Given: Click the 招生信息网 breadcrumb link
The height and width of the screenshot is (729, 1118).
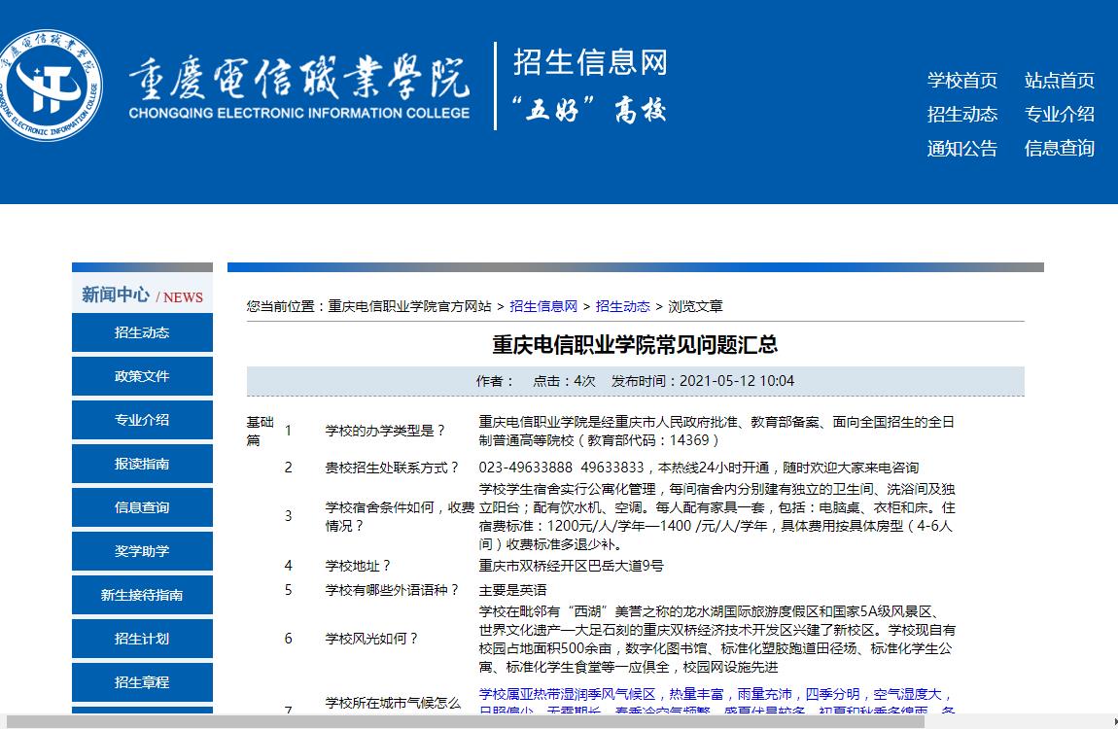Looking at the screenshot, I should tap(543, 306).
